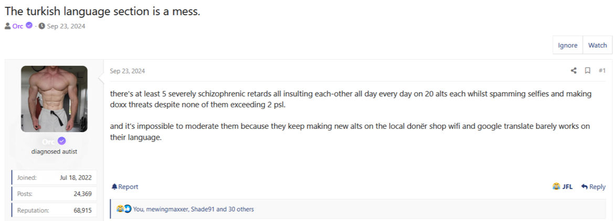The height and width of the screenshot is (221, 614).
Task: Click the JFL laughing emoji reaction
Action: [556, 186]
